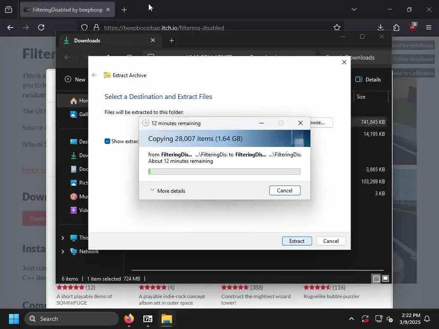This screenshot has height=329, width=439.
Task: Expand This PC tree node
Action: pyautogui.click(x=63, y=238)
